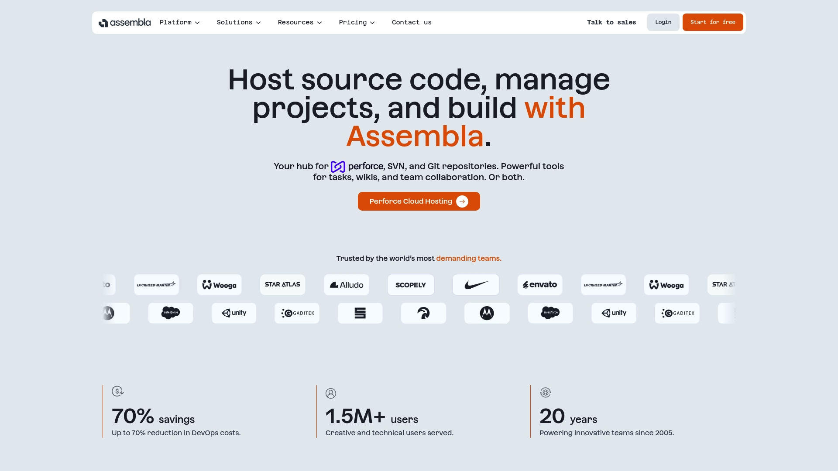Click the chevron next to Platform

[x=197, y=23]
